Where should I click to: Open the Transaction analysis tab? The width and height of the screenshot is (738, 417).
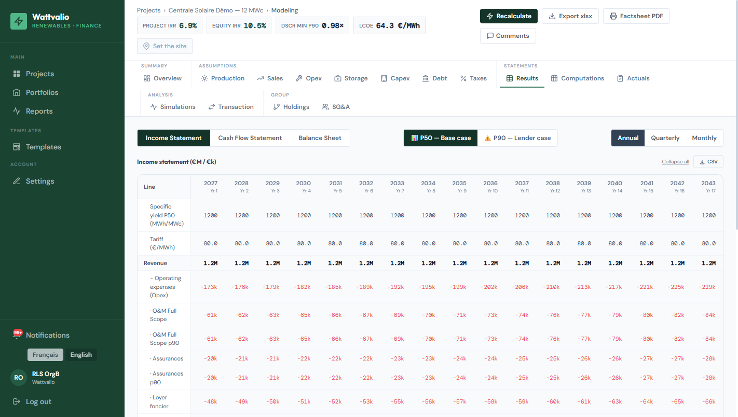(x=231, y=107)
